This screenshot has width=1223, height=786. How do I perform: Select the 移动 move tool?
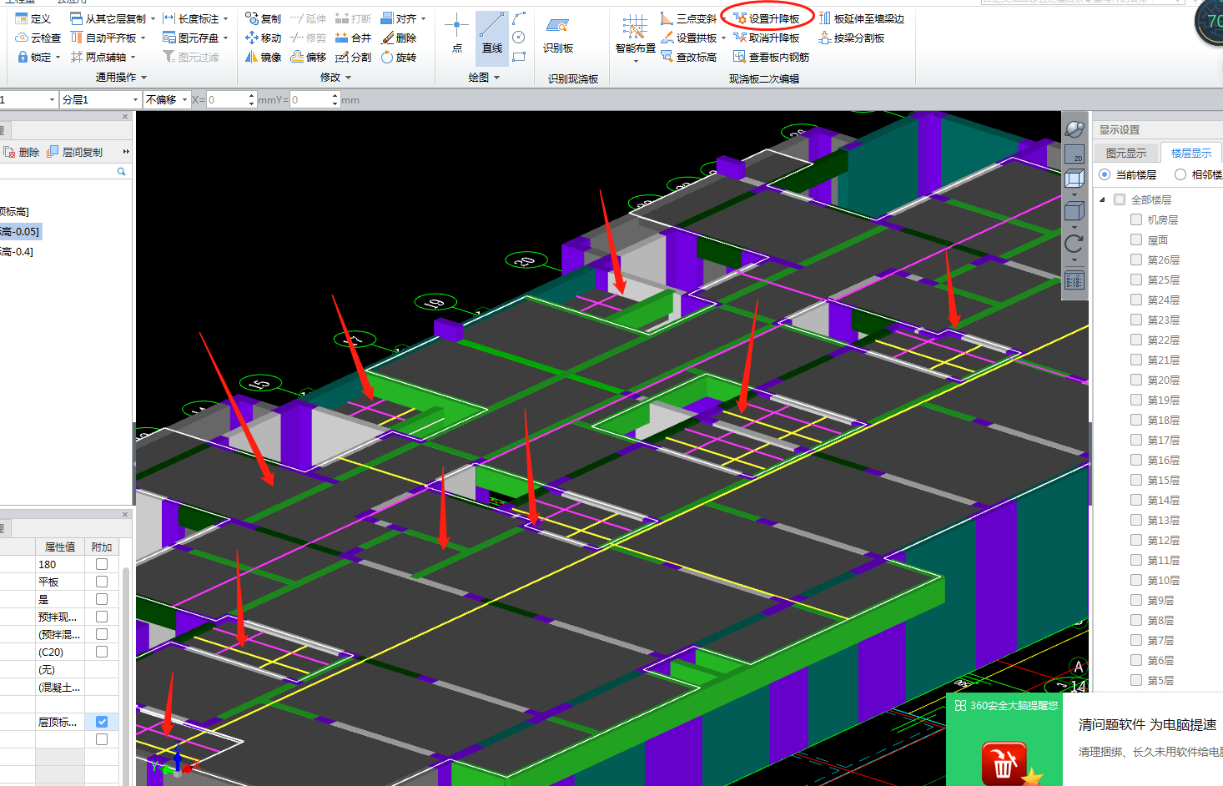tap(263, 38)
